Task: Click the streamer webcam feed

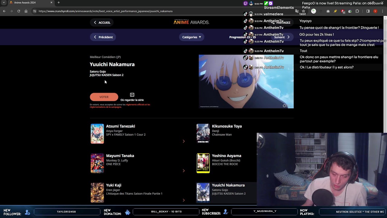Action: click(x=322, y=169)
